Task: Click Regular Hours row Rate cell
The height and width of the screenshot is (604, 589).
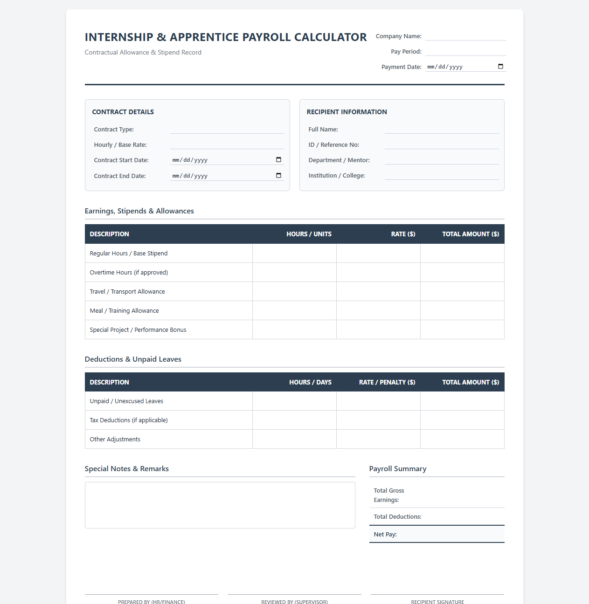Action: pos(378,253)
